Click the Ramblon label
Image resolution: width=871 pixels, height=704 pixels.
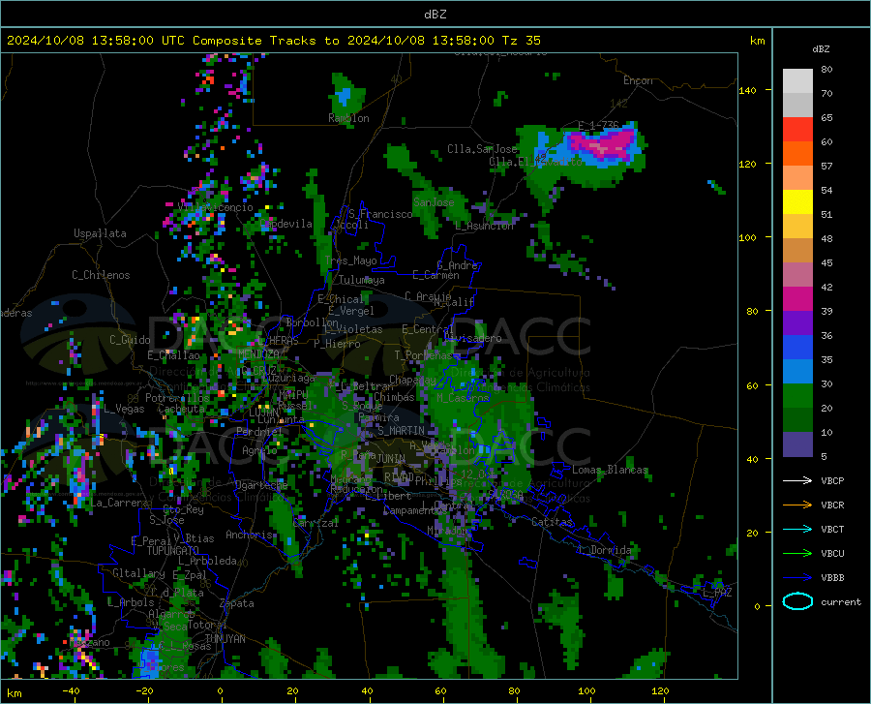[348, 118]
